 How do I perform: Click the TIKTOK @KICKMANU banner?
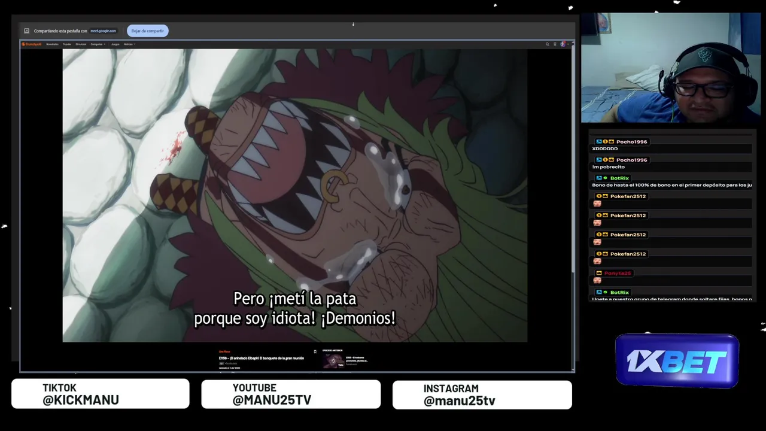point(100,394)
